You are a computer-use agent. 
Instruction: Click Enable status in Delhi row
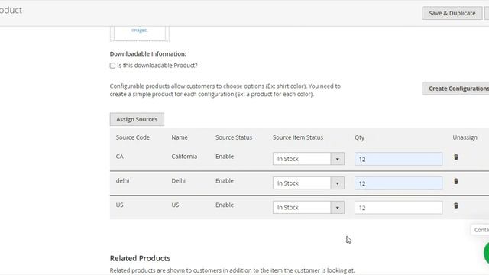tap(225, 181)
